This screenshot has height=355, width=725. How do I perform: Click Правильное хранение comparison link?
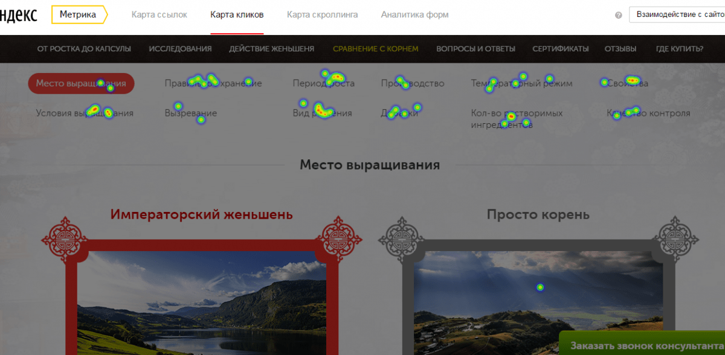[x=213, y=83]
